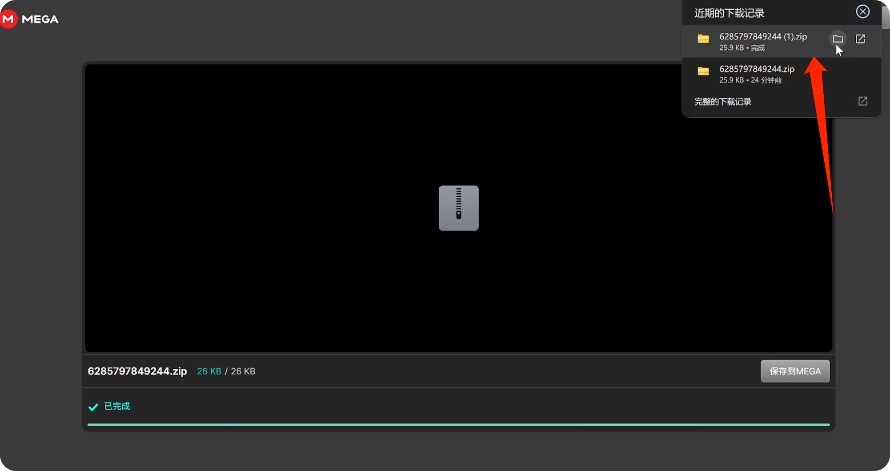This screenshot has width=890, height=471.
Task: Close the recent downloads panel
Action: click(x=862, y=12)
